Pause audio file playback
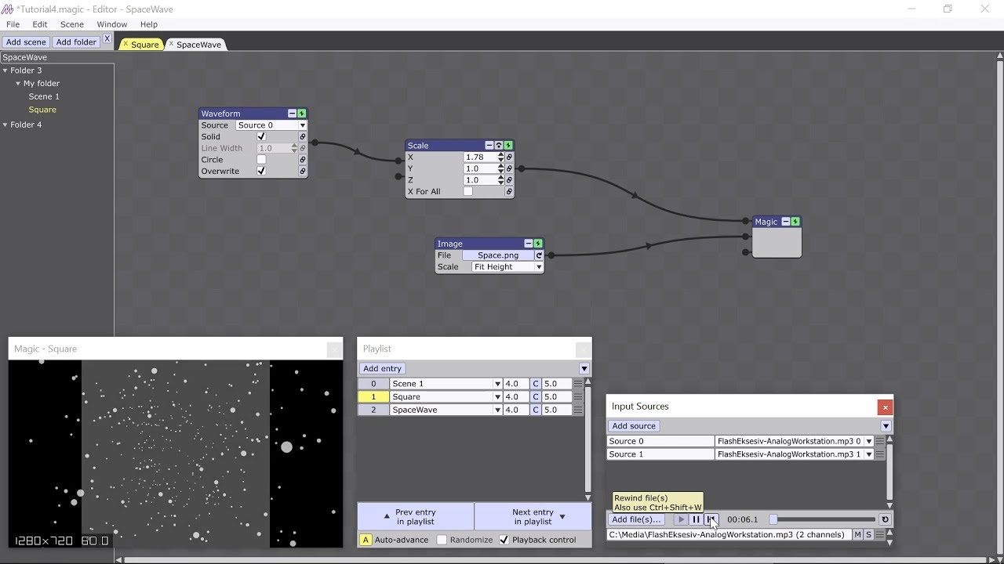Image resolution: width=1004 pixels, height=564 pixels. point(696,519)
